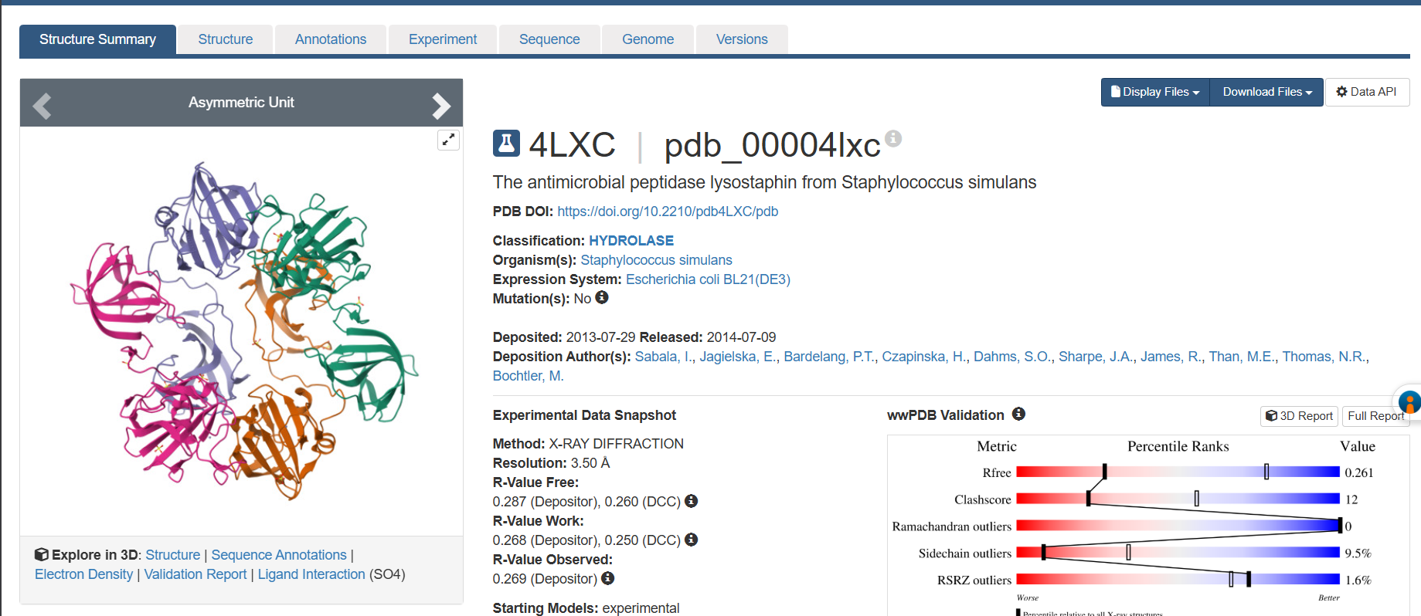Open the Download Files dropdown
1421x616 pixels.
(1266, 92)
